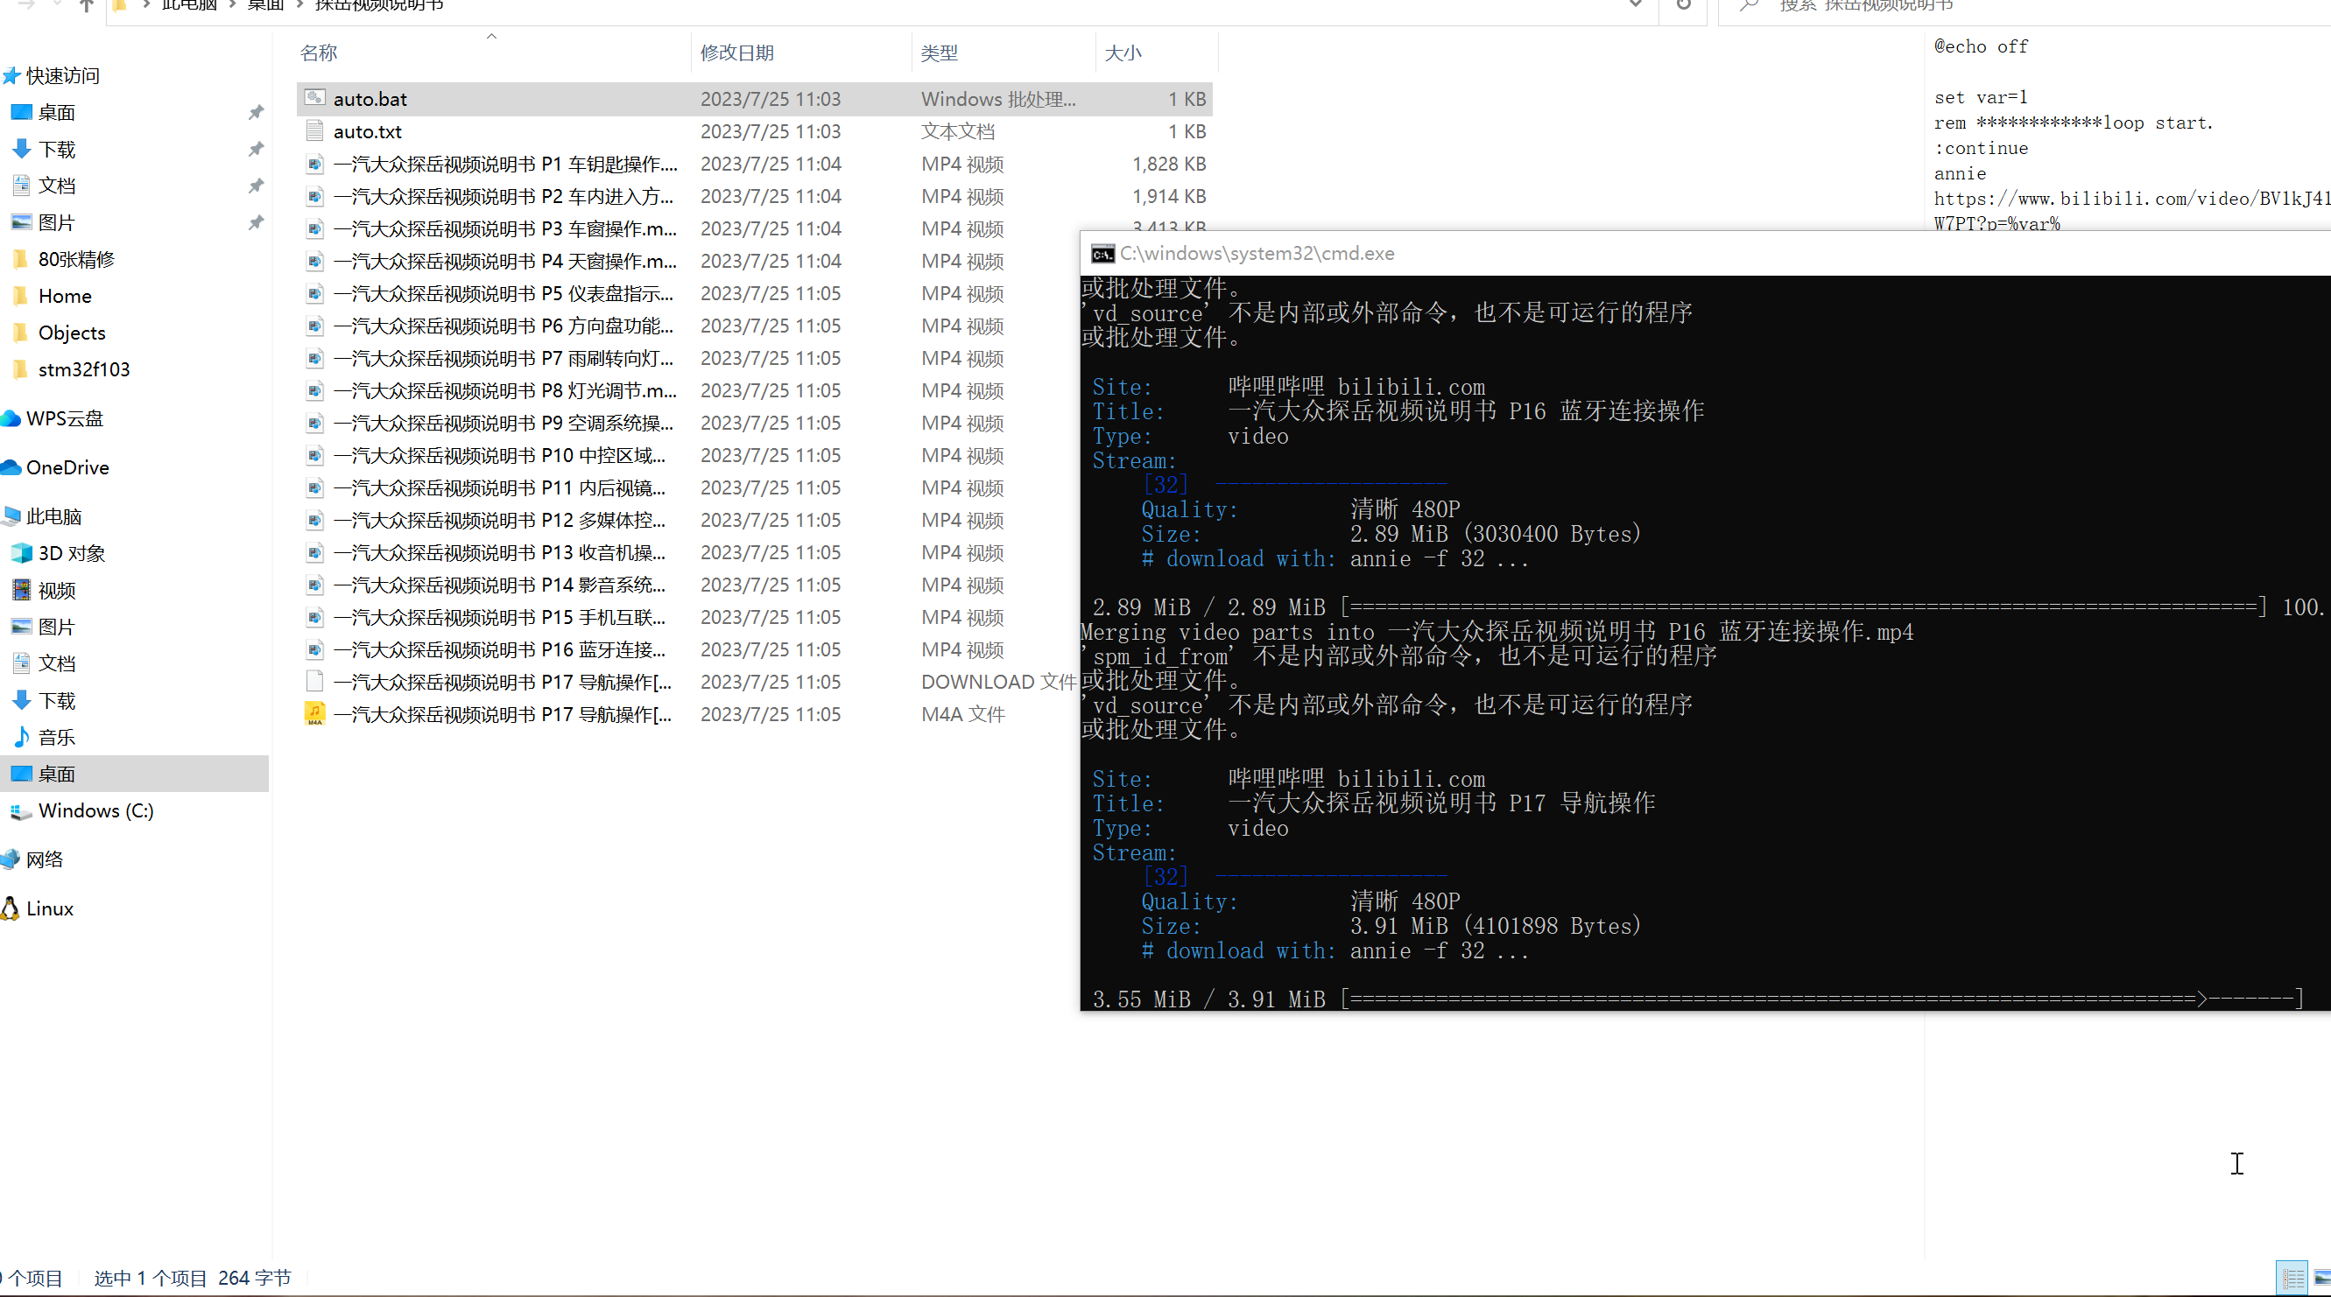Click '@echo off' line in preview pane
This screenshot has width=2331, height=1297.
(x=1981, y=47)
